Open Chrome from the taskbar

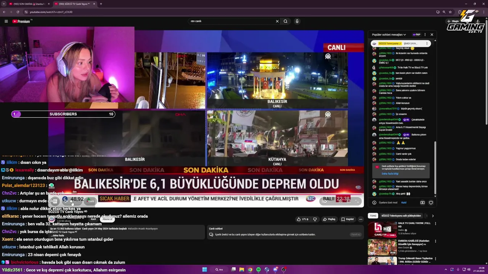250,269
